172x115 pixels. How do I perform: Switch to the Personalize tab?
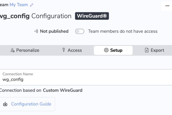pos(25,50)
